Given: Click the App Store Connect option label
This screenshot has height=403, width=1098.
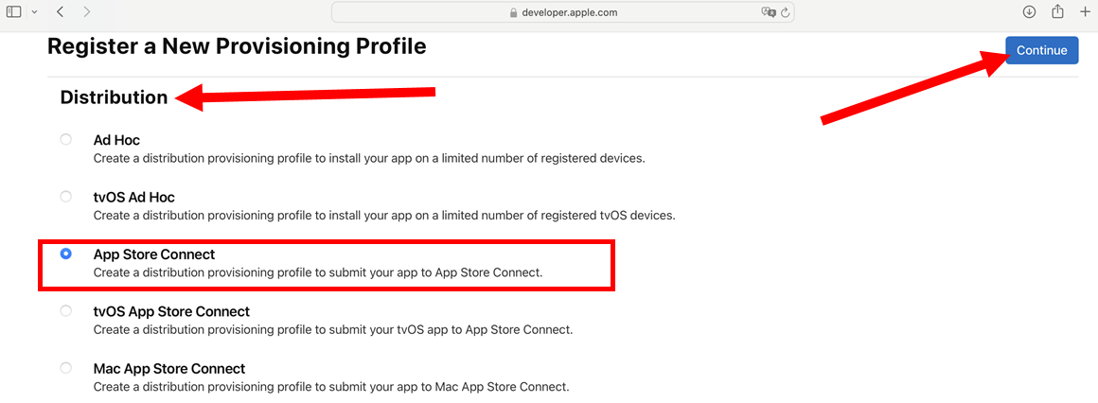Looking at the screenshot, I should pos(154,254).
